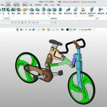Select the 坯料 (Stock) tool
The height and width of the screenshot is (107, 107).
[25, 11]
